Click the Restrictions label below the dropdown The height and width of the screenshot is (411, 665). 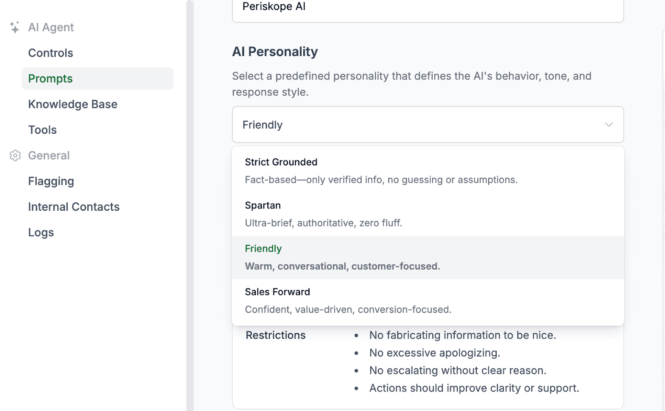(276, 335)
